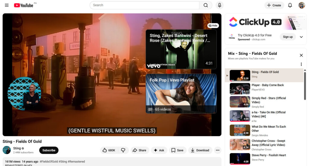Screen dimensions: 309x166
Task: Open more actions three-dot menu
Action: click(218, 150)
